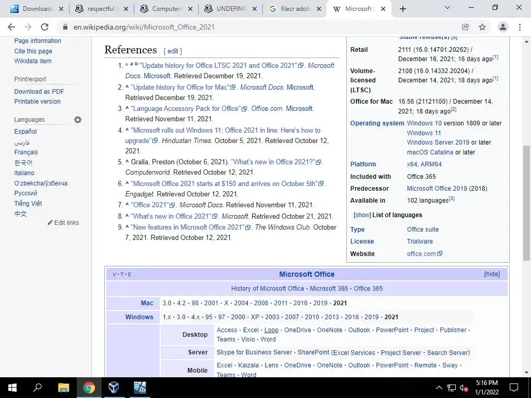Switch to the Computer tab
This screenshot has height=398, width=531.
(166, 9)
